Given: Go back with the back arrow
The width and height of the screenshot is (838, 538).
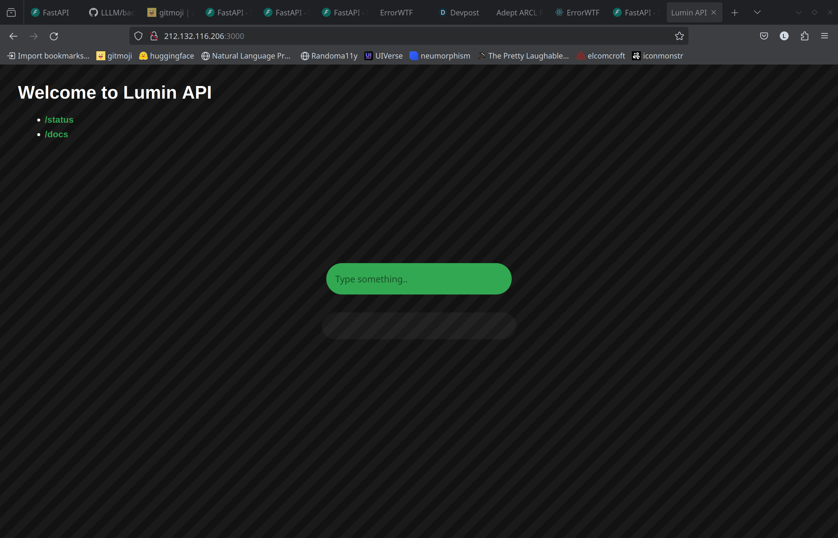Looking at the screenshot, I should pos(13,36).
